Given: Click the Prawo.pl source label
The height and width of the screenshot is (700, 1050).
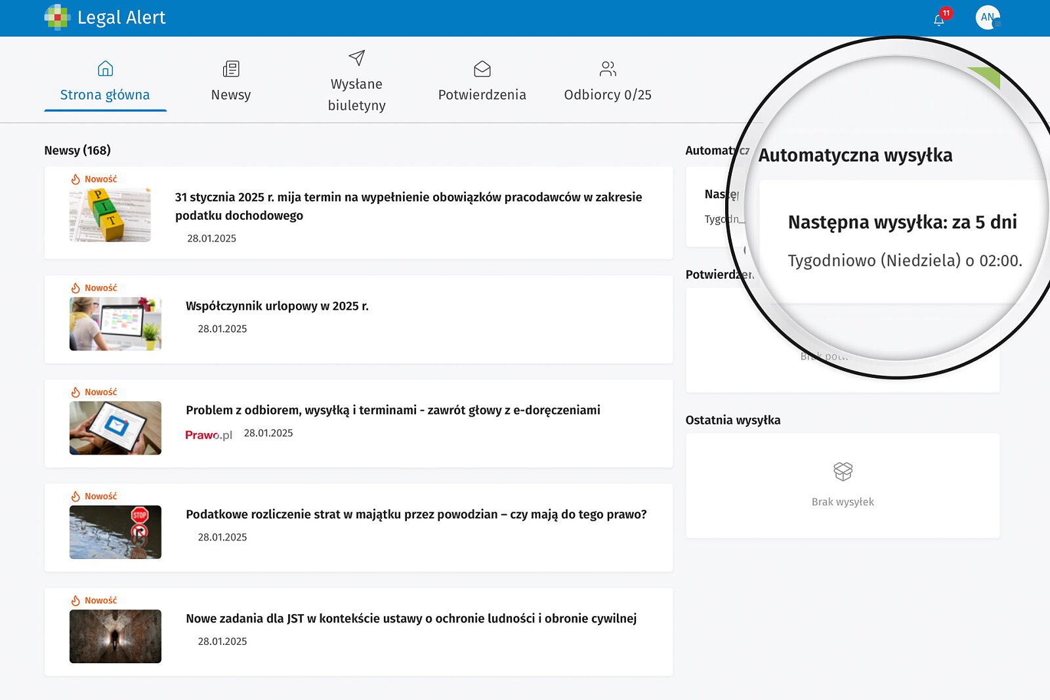Looking at the screenshot, I should tap(209, 435).
